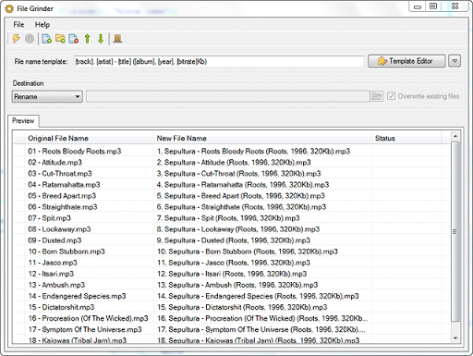Minimize the File Grinder window
The height and width of the screenshot is (356, 473).
point(418,6)
